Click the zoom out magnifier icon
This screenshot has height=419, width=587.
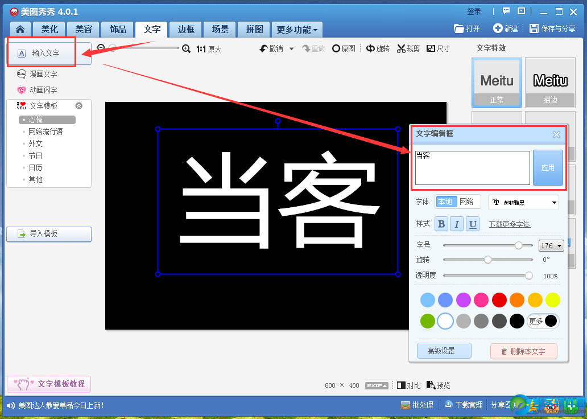point(101,48)
